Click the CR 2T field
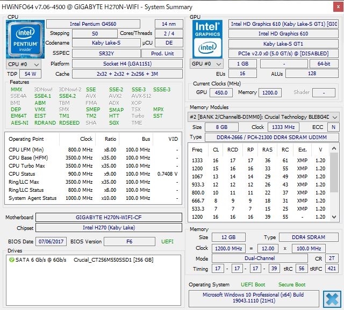The height and width of the screenshot is (310, 344). click(x=332, y=258)
